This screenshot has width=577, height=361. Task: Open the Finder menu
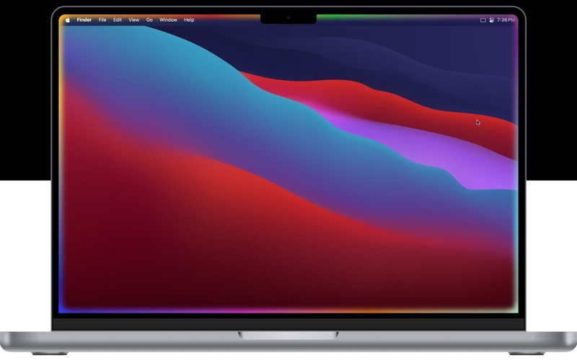pyautogui.click(x=84, y=20)
